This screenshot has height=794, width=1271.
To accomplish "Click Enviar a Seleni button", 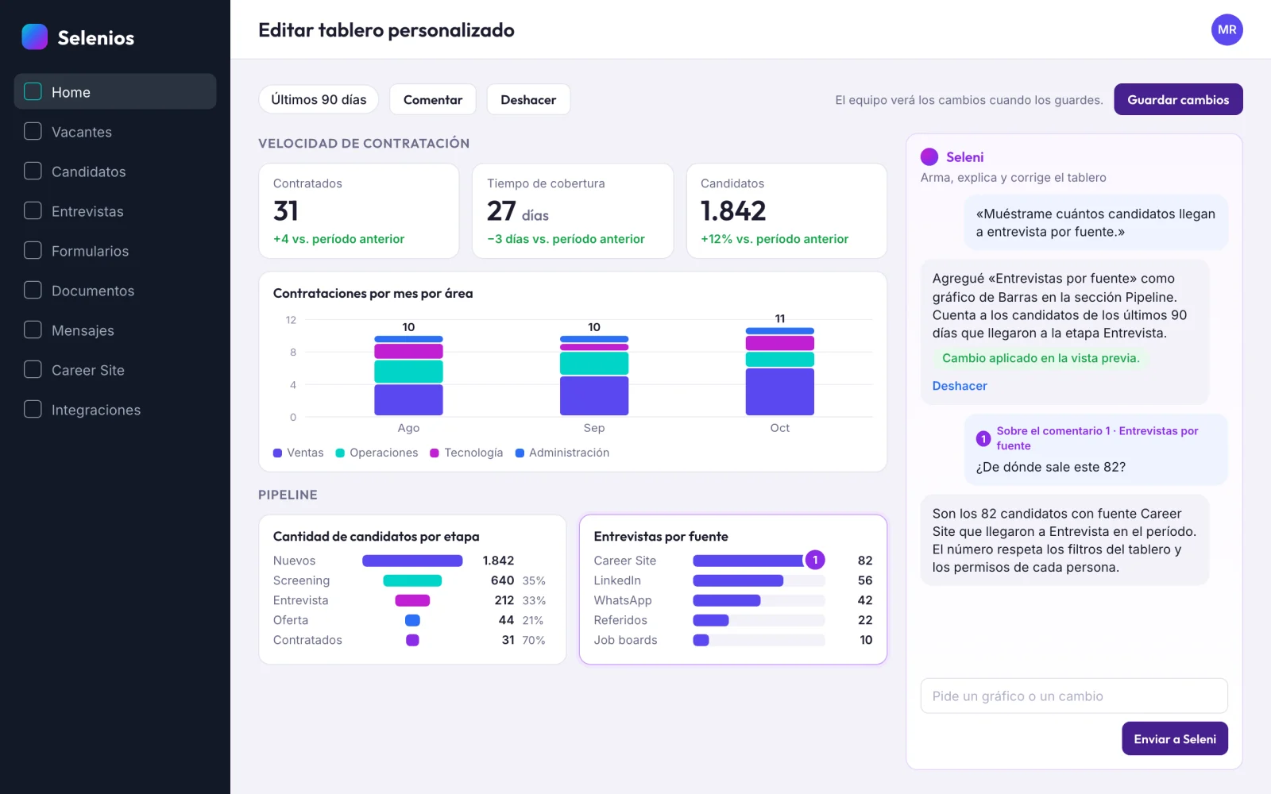I will click(x=1175, y=738).
